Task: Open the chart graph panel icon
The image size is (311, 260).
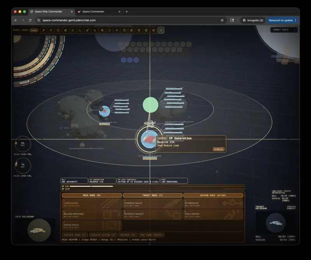Action: click(x=80, y=30)
